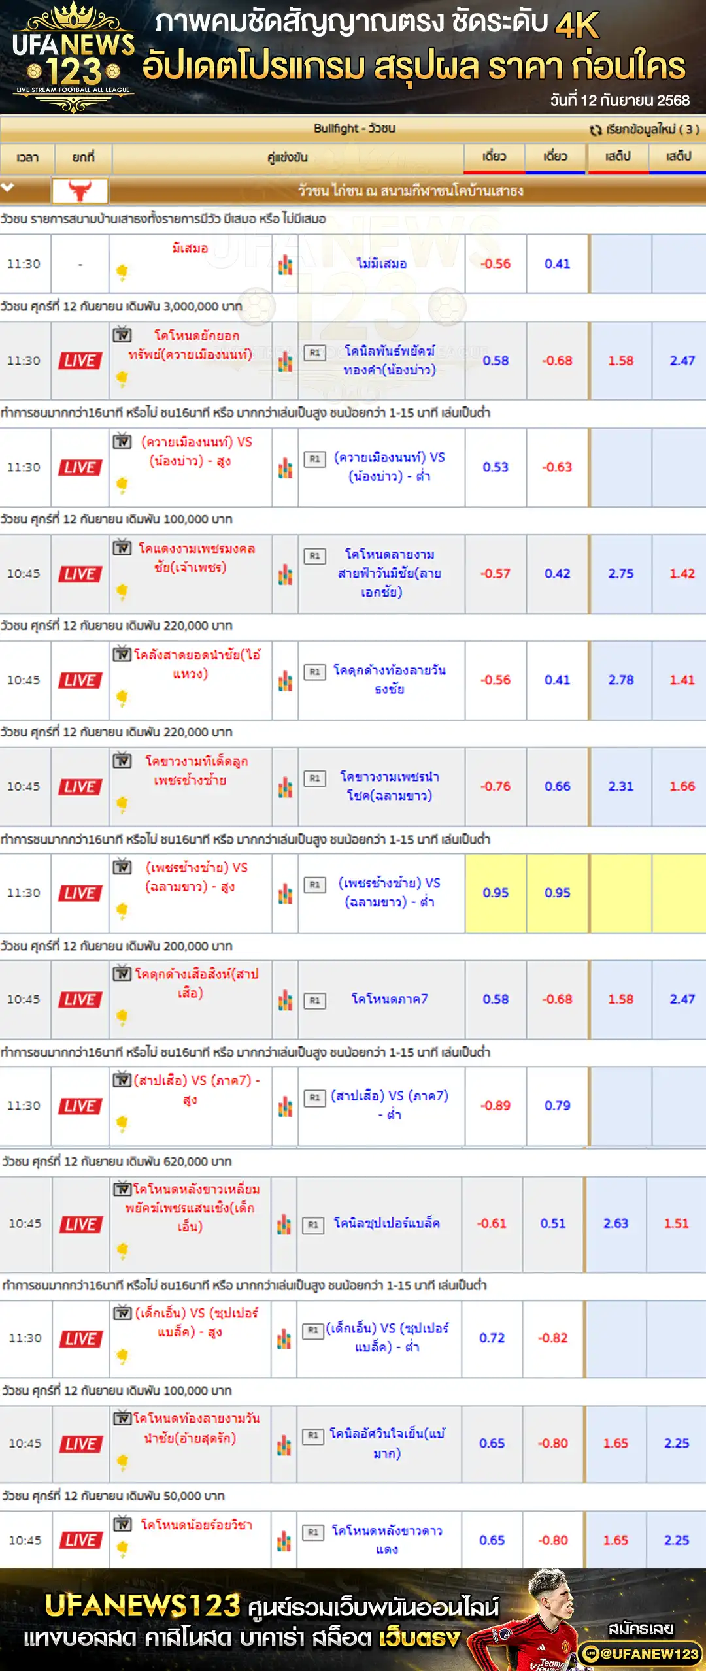Open TV stream icon for โคโหนดยักยอกทรัพย์ match
The width and height of the screenshot is (706, 1671).
tap(122, 335)
